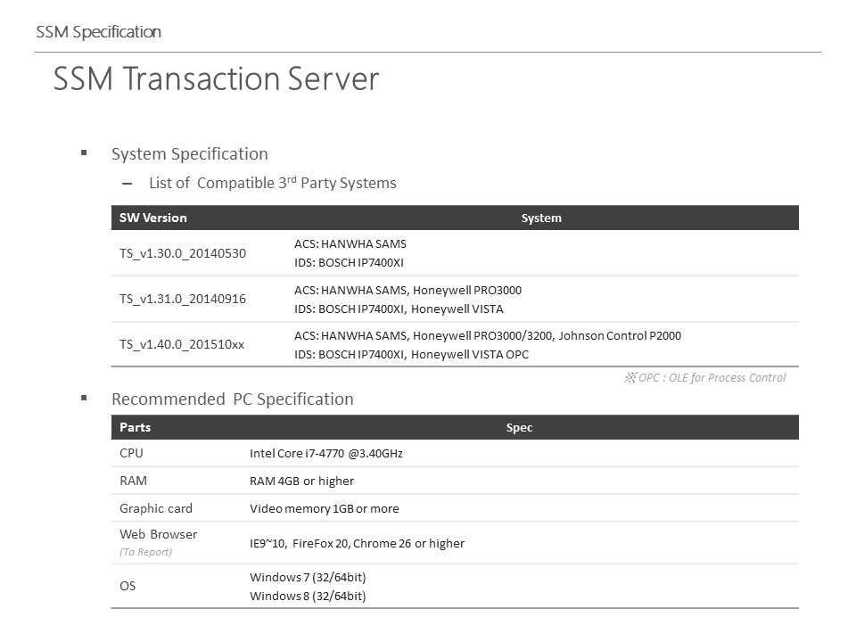856x642 pixels.
Task: Click the line 'ACS: HANWHA SAMS' in first row
Action: click(x=350, y=244)
